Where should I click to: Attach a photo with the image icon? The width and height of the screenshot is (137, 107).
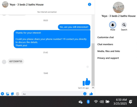pos(7,94)
